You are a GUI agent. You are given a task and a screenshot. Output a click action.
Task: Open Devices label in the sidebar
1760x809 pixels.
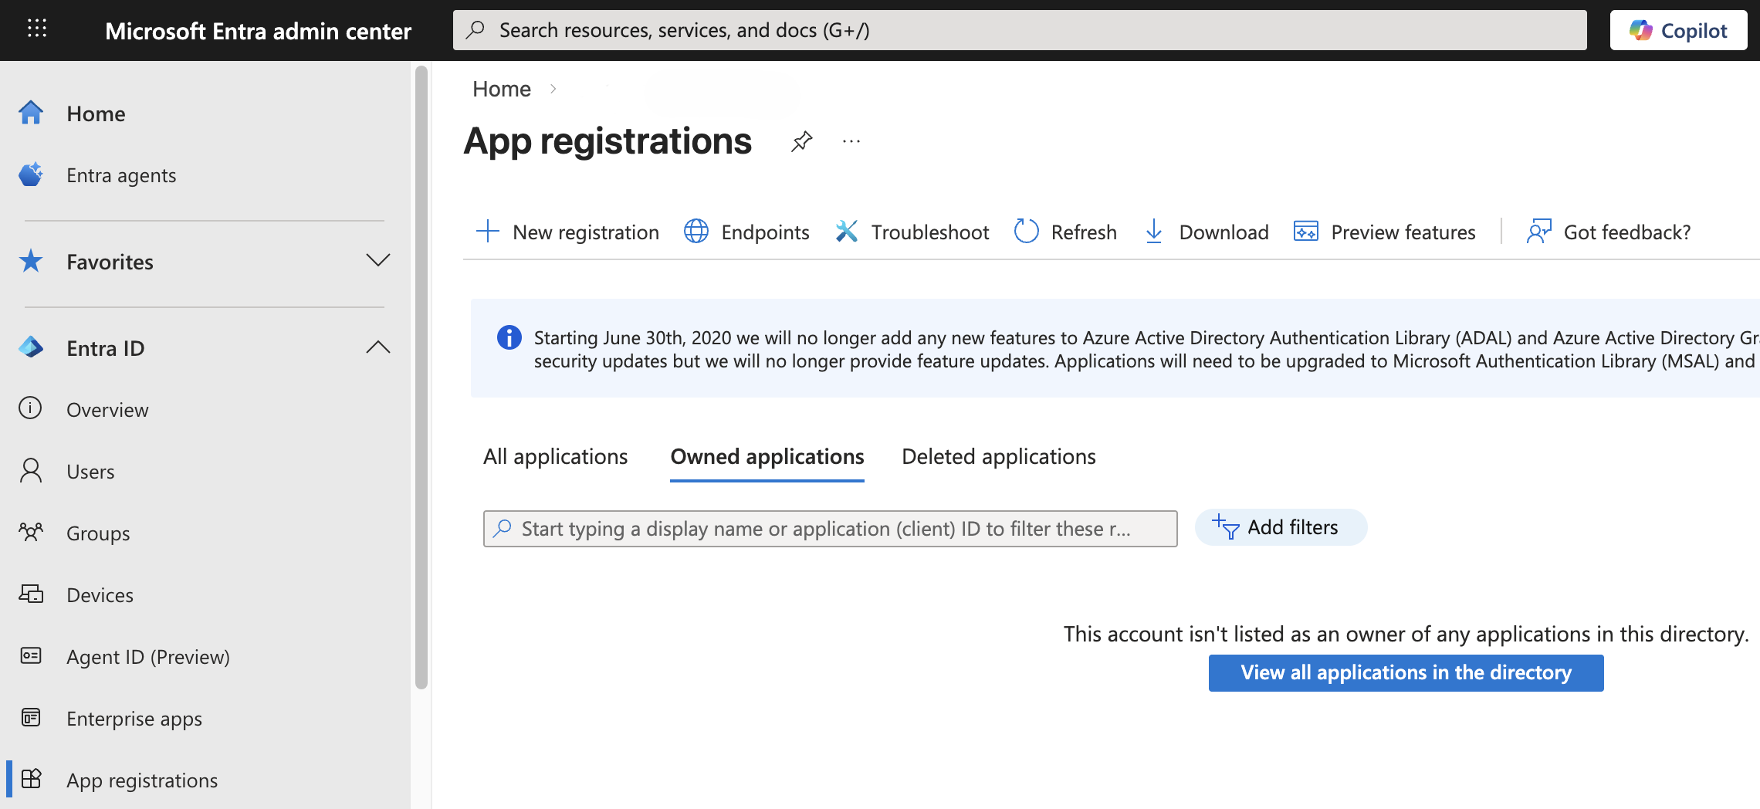pos(100,595)
